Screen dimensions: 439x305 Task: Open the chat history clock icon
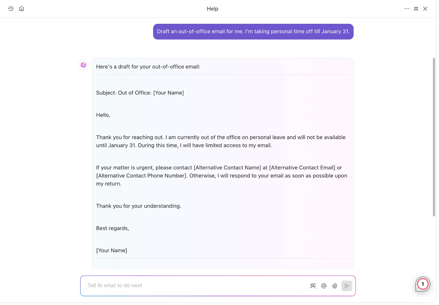(x=11, y=9)
